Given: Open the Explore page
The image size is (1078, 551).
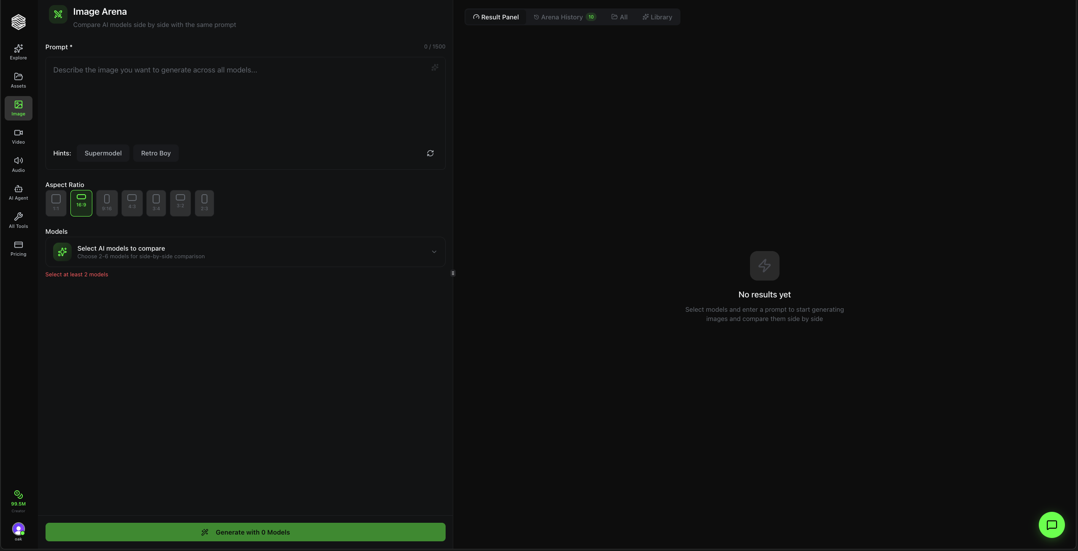Looking at the screenshot, I should pos(18,51).
